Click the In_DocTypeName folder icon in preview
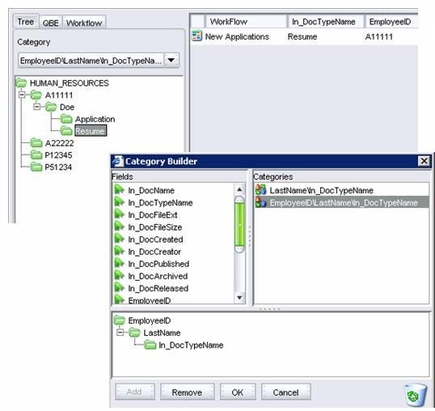435x411 pixels. tap(150, 345)
